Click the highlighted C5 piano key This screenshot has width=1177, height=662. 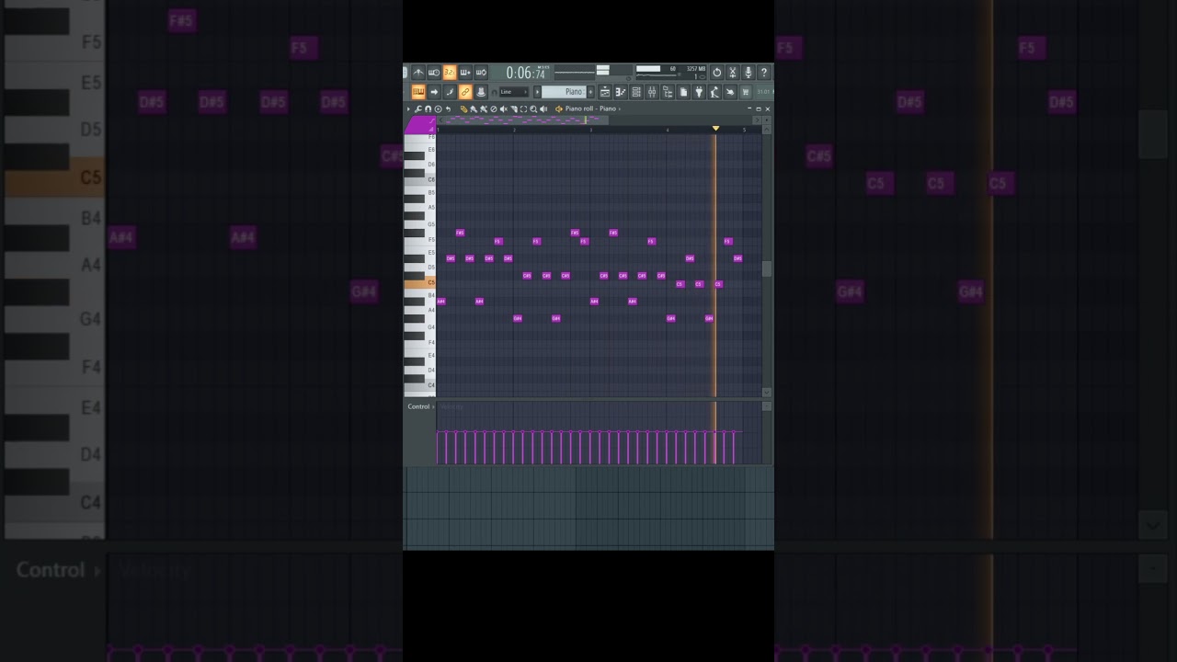click(419, 283)
